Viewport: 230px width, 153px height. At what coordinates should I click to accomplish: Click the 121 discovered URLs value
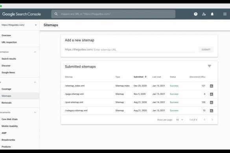pos(203,86)
